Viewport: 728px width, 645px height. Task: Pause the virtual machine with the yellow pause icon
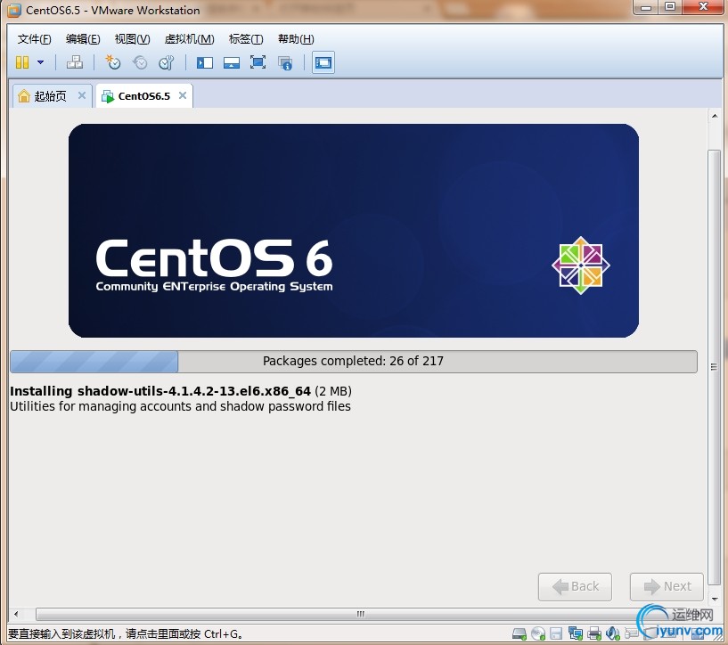21,62
